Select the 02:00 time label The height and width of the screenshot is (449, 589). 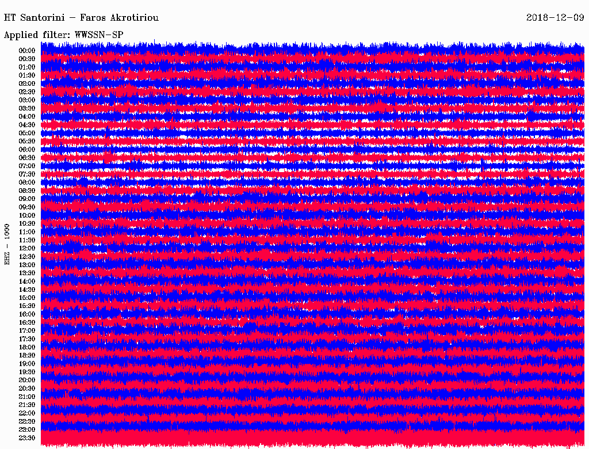tap(27, 83)
